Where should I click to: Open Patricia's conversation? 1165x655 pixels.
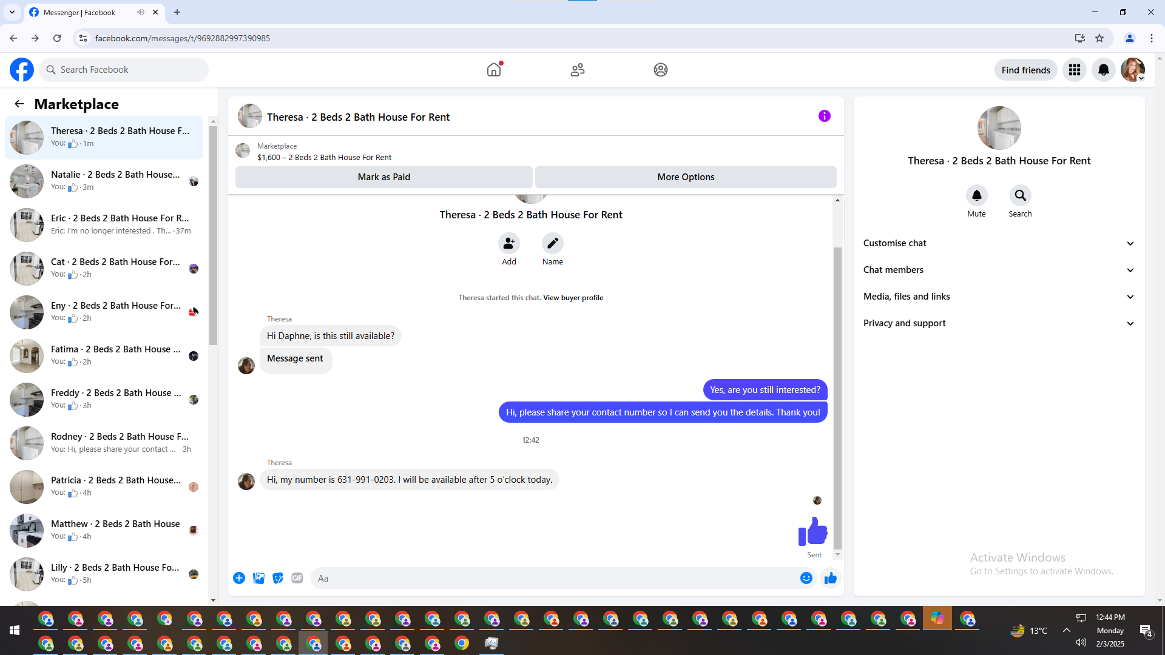(x=104, y=486)
